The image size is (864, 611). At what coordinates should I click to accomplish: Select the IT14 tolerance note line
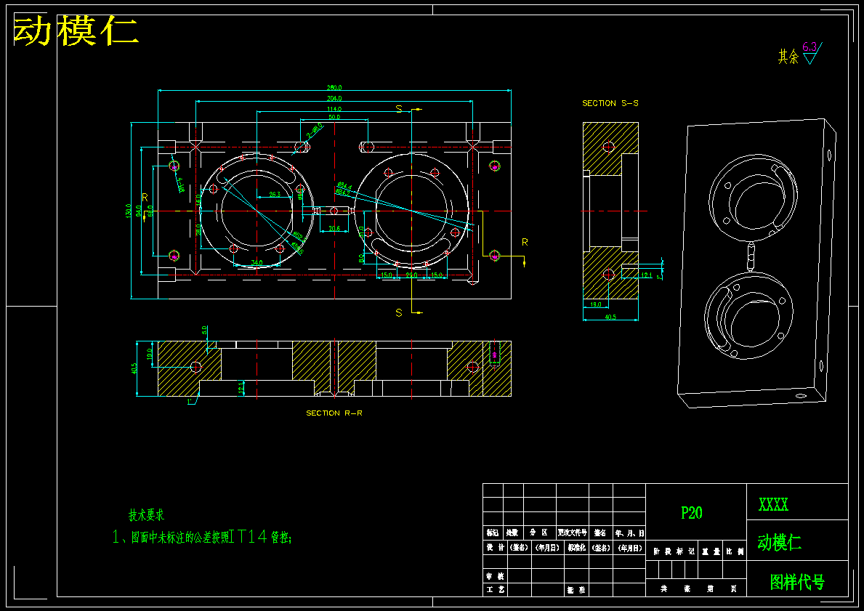[202, 537]
